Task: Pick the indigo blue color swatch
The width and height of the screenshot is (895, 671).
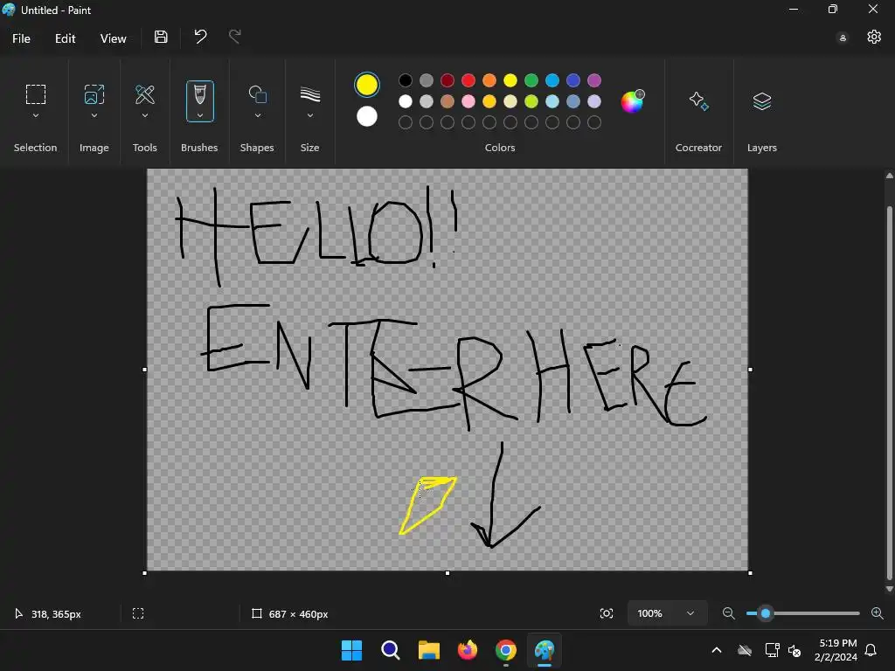Action: tap(573, 80)
